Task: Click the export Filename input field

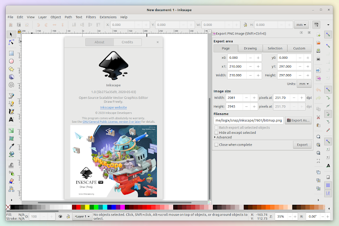Action: pyautogui.click(x=248, y=120)
